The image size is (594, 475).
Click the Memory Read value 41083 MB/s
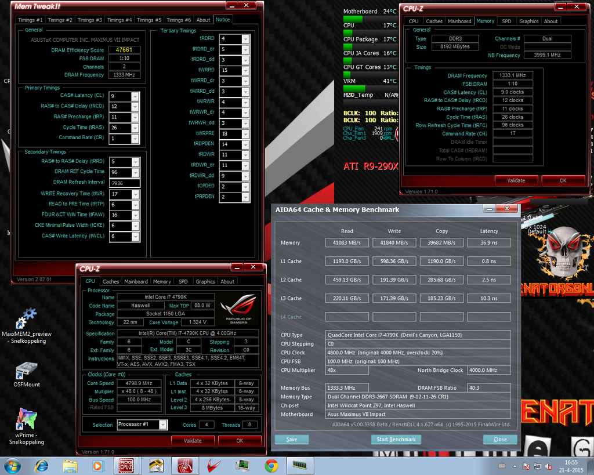pos(347,242)
